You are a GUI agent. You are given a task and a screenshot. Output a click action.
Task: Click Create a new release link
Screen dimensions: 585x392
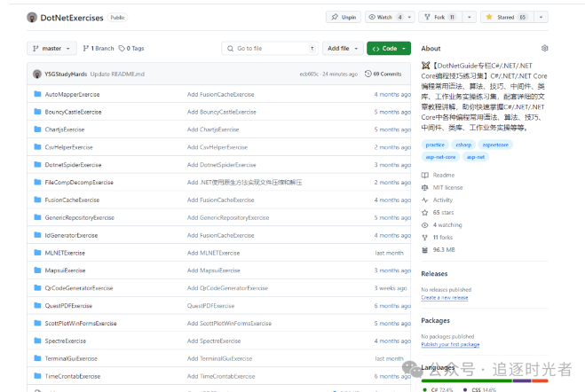coord(445,298)
